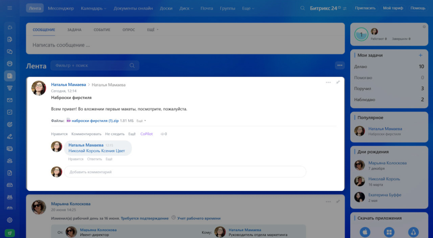
Task: Click Ответить under the comment
Action: pyautogui.click(x=94, y=159)
